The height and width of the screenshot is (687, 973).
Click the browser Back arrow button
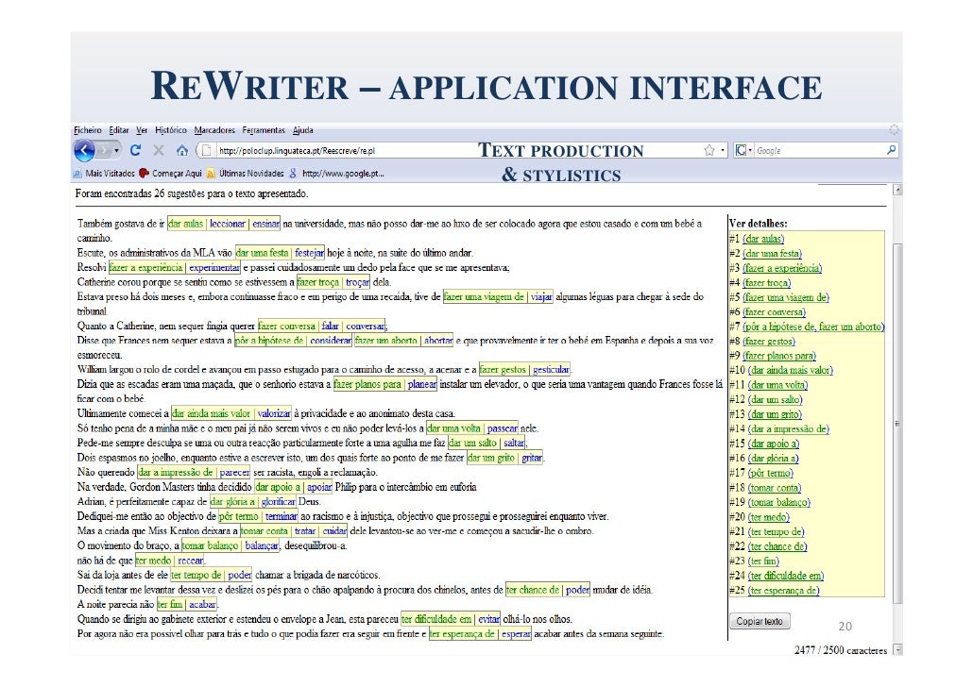(x=84, y=150)
